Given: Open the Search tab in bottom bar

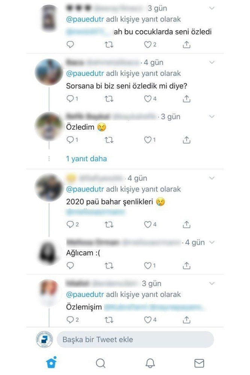Looking at the screenshot, I should coord(101,363).
